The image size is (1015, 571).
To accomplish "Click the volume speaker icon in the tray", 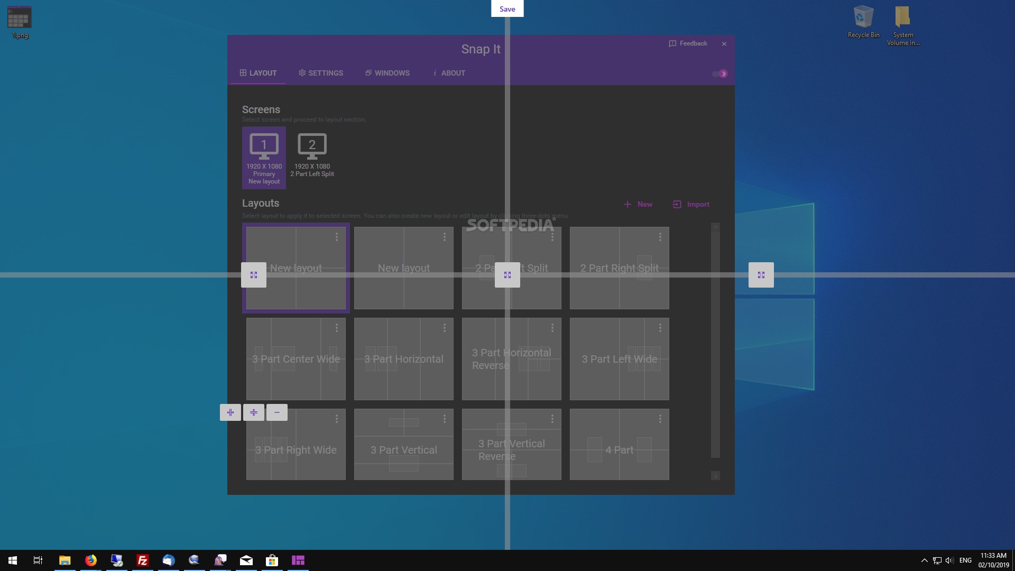I will (949, 560).
